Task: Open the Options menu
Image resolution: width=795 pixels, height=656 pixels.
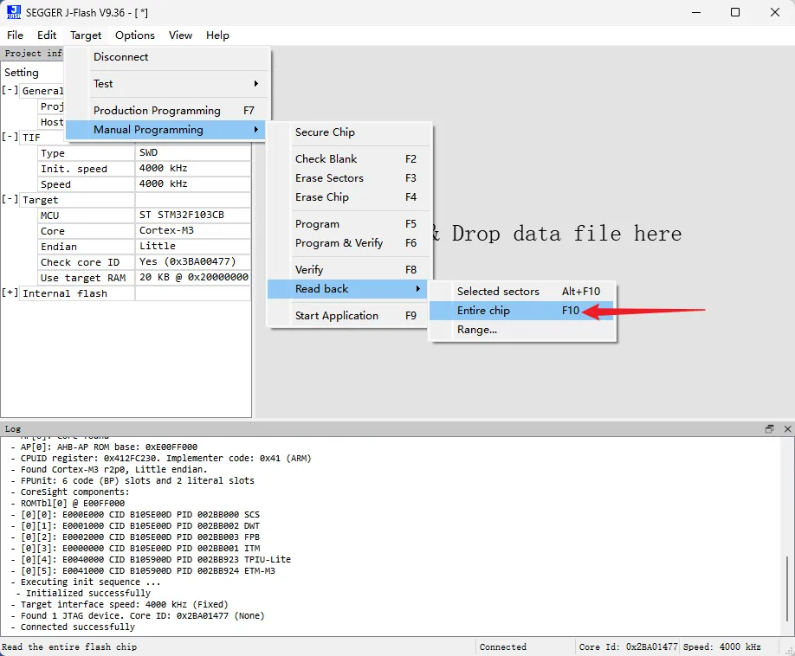Action: [135, 35]
